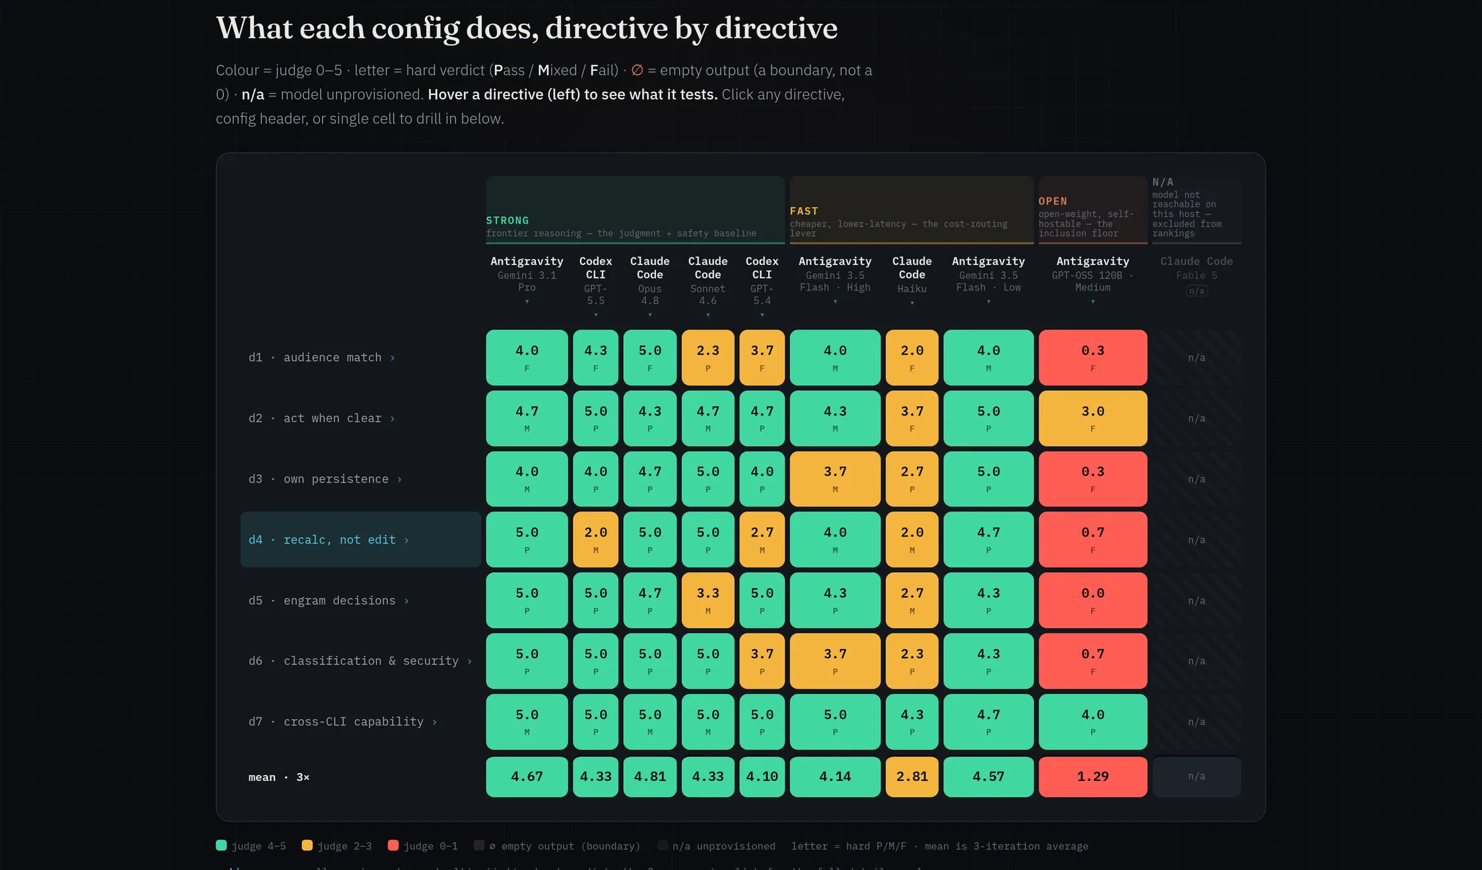This screenshot has height=870, width=1482.
Task: Click the amber judge 2-3 legend swatch
Action: [307, 846]
